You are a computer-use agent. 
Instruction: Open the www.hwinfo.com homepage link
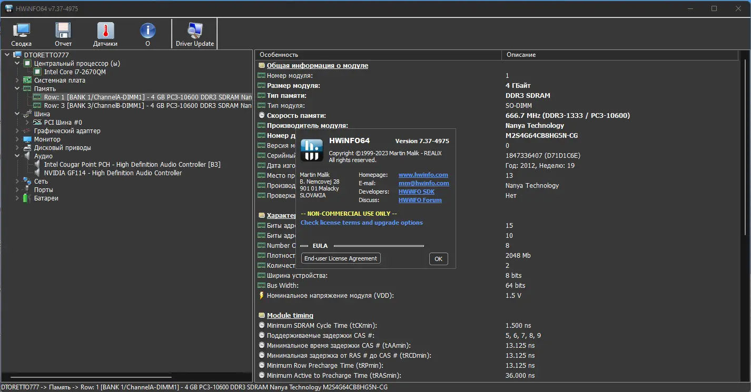[423, 175]
